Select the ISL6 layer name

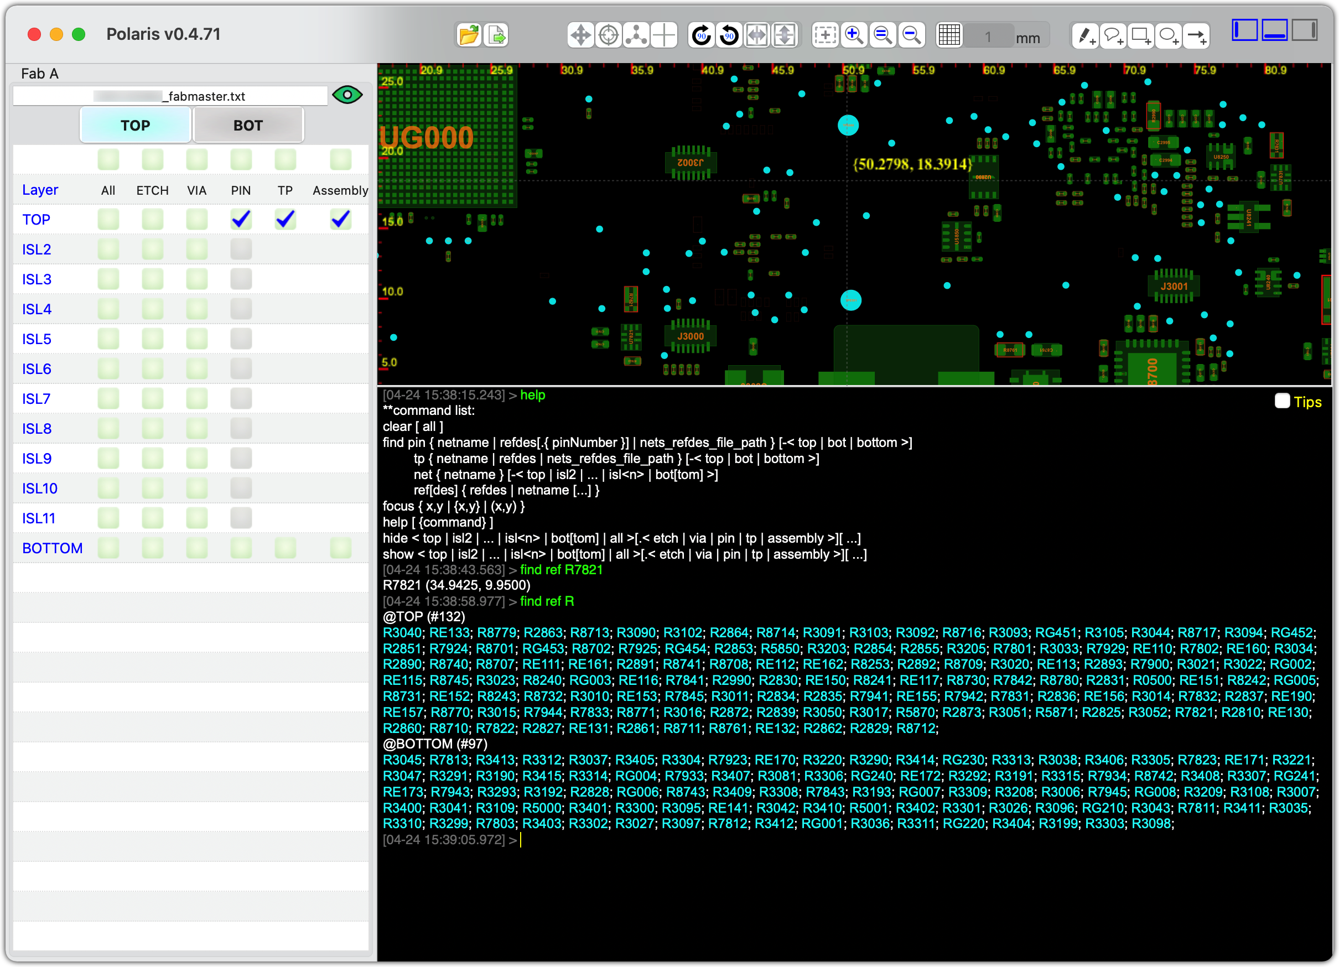coord(37,369)
